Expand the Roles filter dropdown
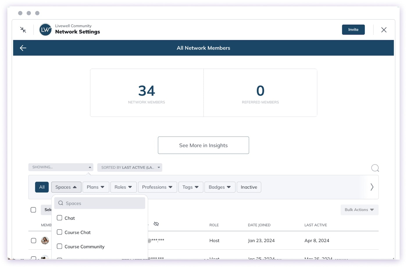407x268 pixels. [123, 187]
